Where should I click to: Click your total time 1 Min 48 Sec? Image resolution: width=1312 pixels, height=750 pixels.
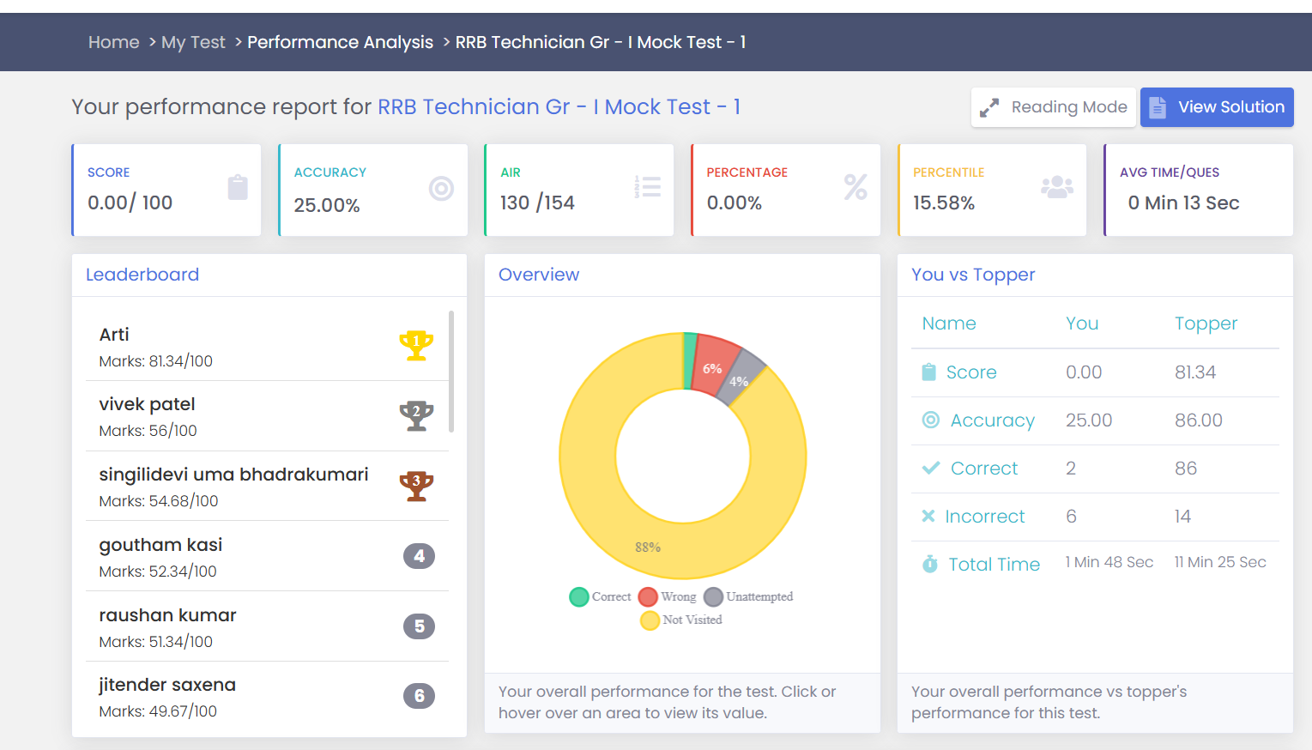[x=1109, y=562]
